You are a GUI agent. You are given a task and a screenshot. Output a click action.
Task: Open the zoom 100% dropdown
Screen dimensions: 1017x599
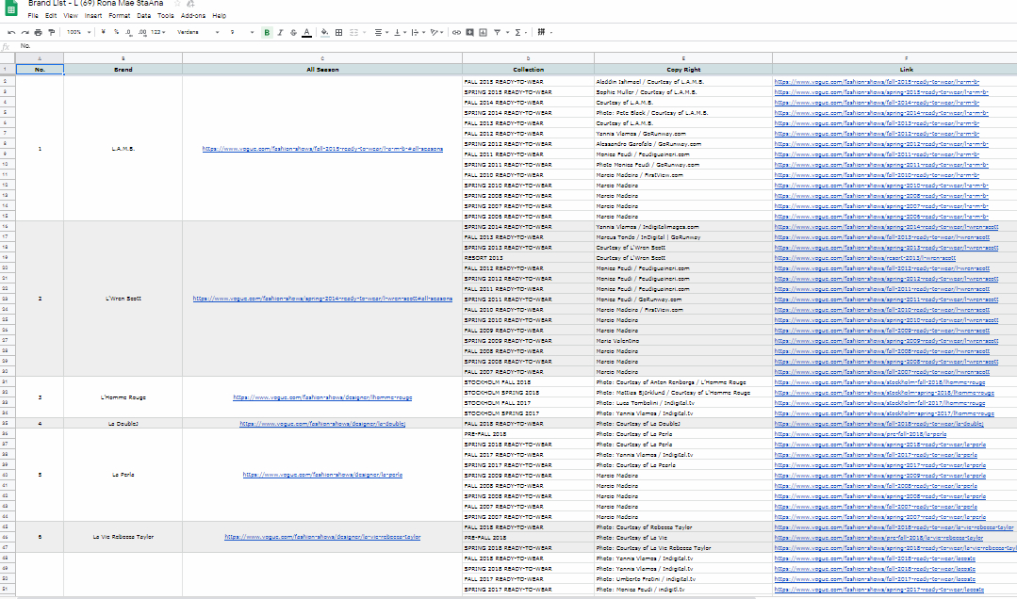77,32
